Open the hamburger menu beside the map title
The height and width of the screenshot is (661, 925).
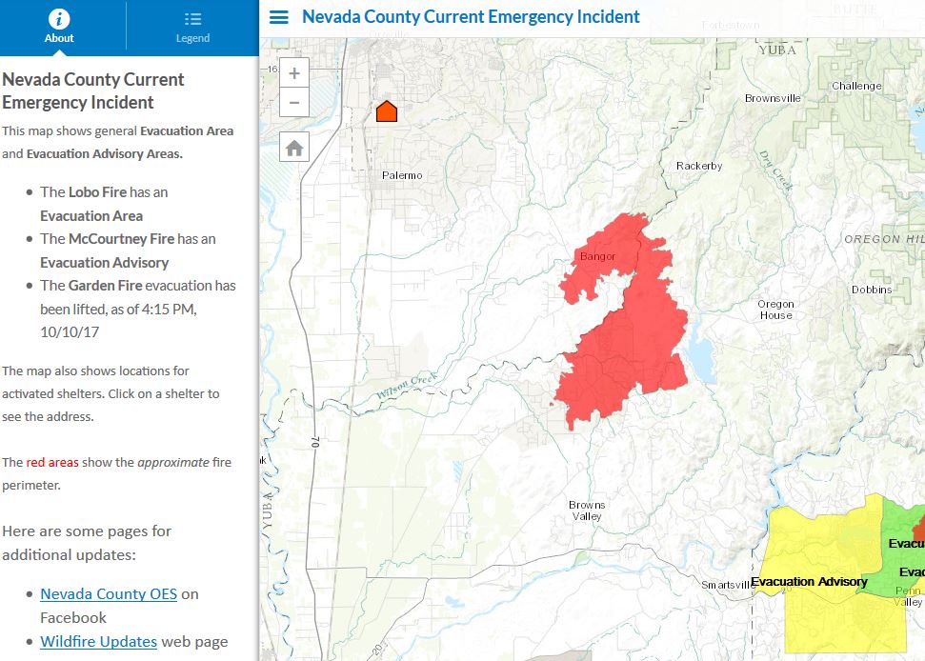[278, 17]
